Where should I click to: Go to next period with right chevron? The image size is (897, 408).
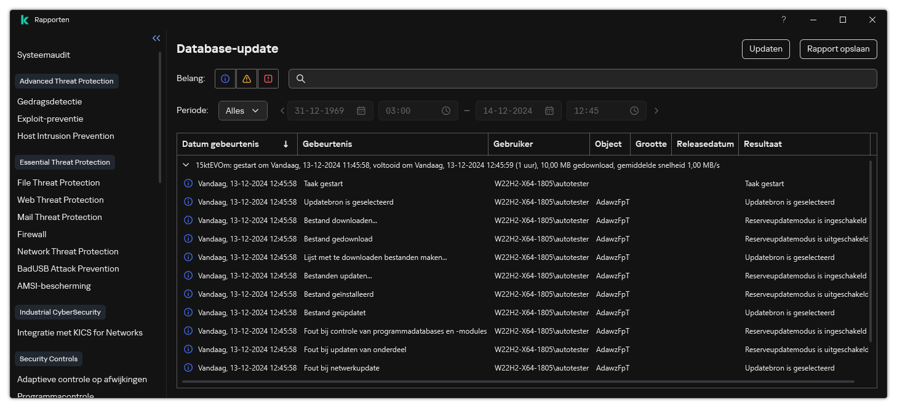(656, 111)
